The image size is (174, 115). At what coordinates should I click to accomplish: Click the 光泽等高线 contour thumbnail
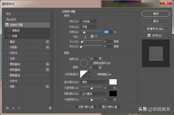pos(84,74)
